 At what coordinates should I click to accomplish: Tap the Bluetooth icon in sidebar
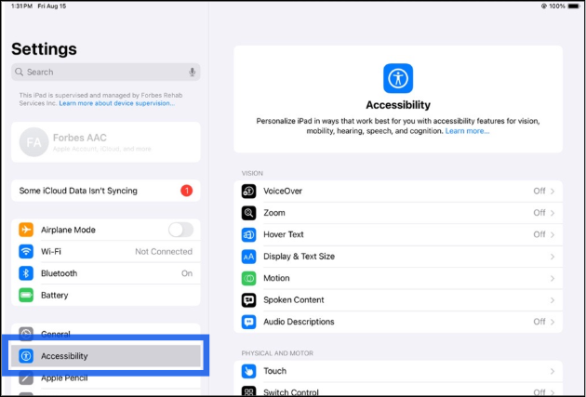[26, 273]
